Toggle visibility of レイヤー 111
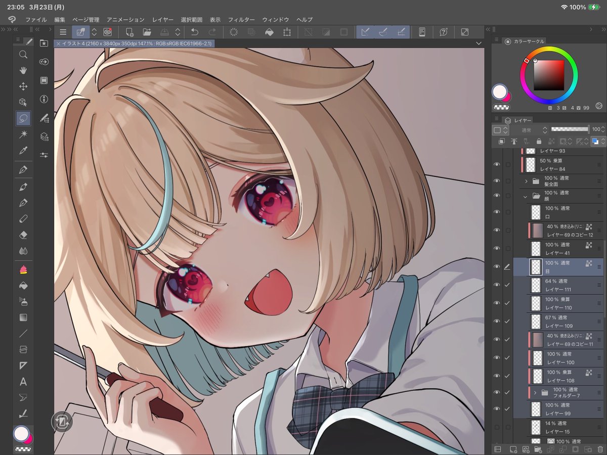Image resolution: width=607 pixels, height=455 pixels. point(497,285)
